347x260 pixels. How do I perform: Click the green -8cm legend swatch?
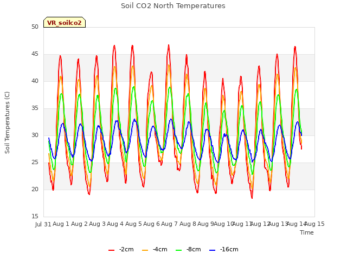pos(178,250)
